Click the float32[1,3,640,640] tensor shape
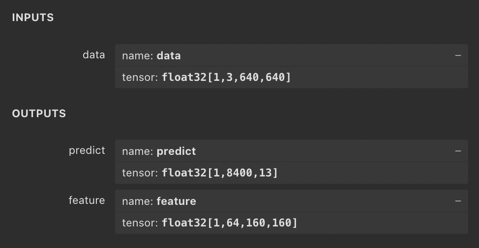The height and width of the screenshot is (248, 479). (x=226, y=77)
